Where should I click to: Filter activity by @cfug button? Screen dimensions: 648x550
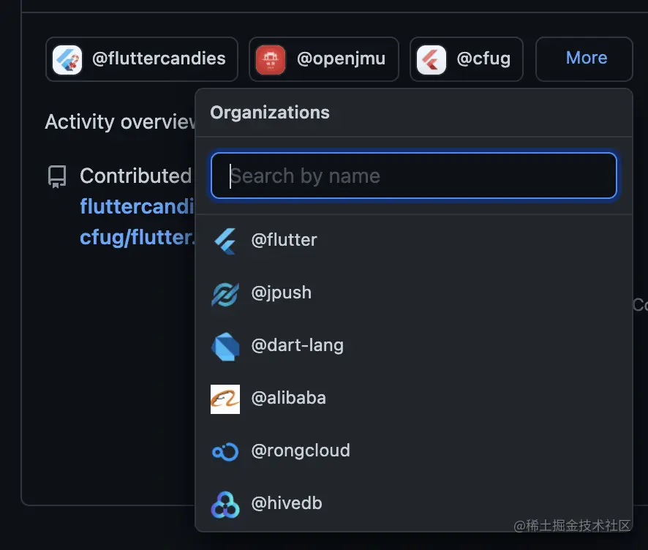pos(466,59)
